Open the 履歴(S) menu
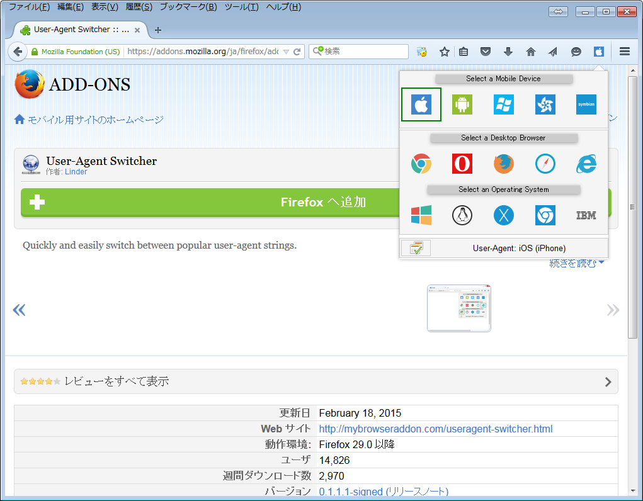Viewport: 643px width, 501px height. pos(139,7)
